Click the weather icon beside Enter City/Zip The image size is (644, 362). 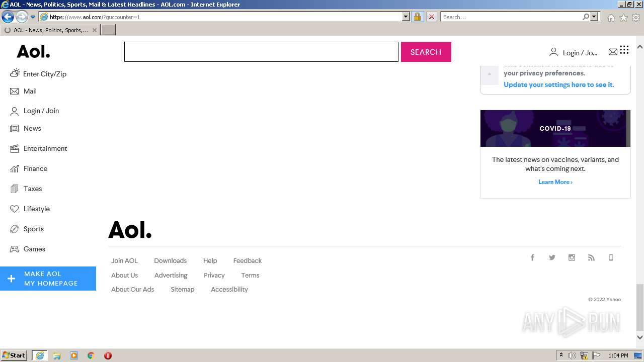click(15, 73)
